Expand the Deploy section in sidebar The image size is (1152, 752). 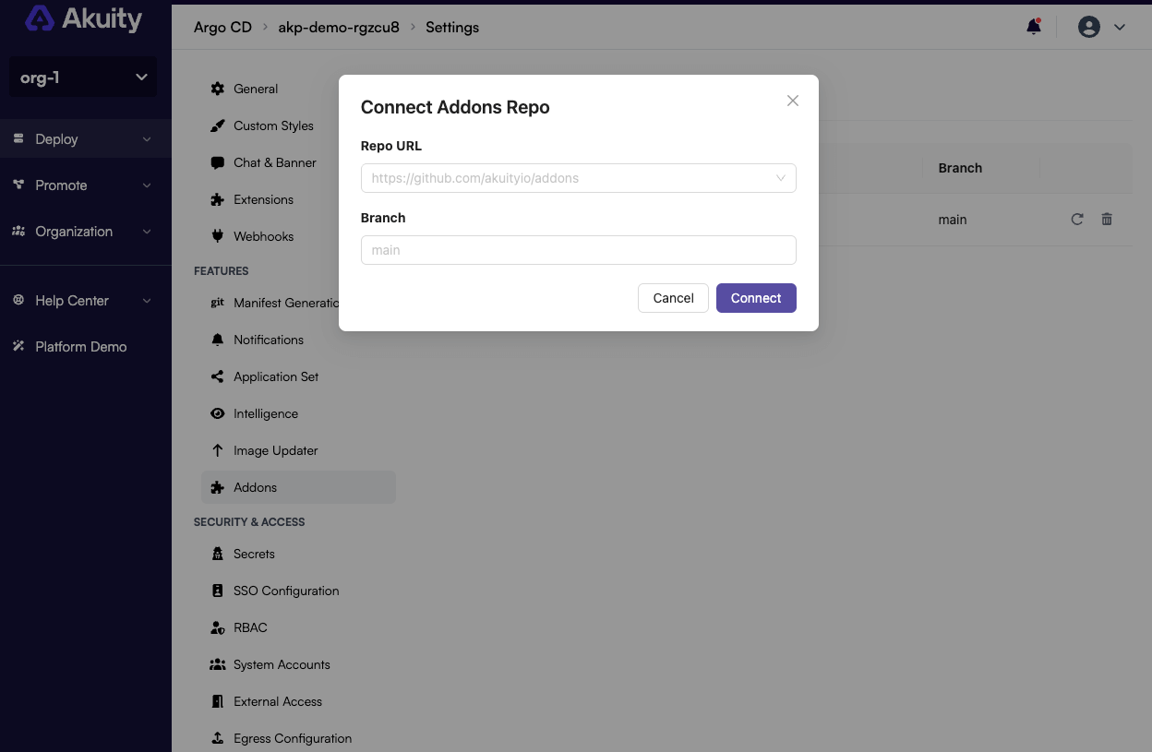[85, 138]
